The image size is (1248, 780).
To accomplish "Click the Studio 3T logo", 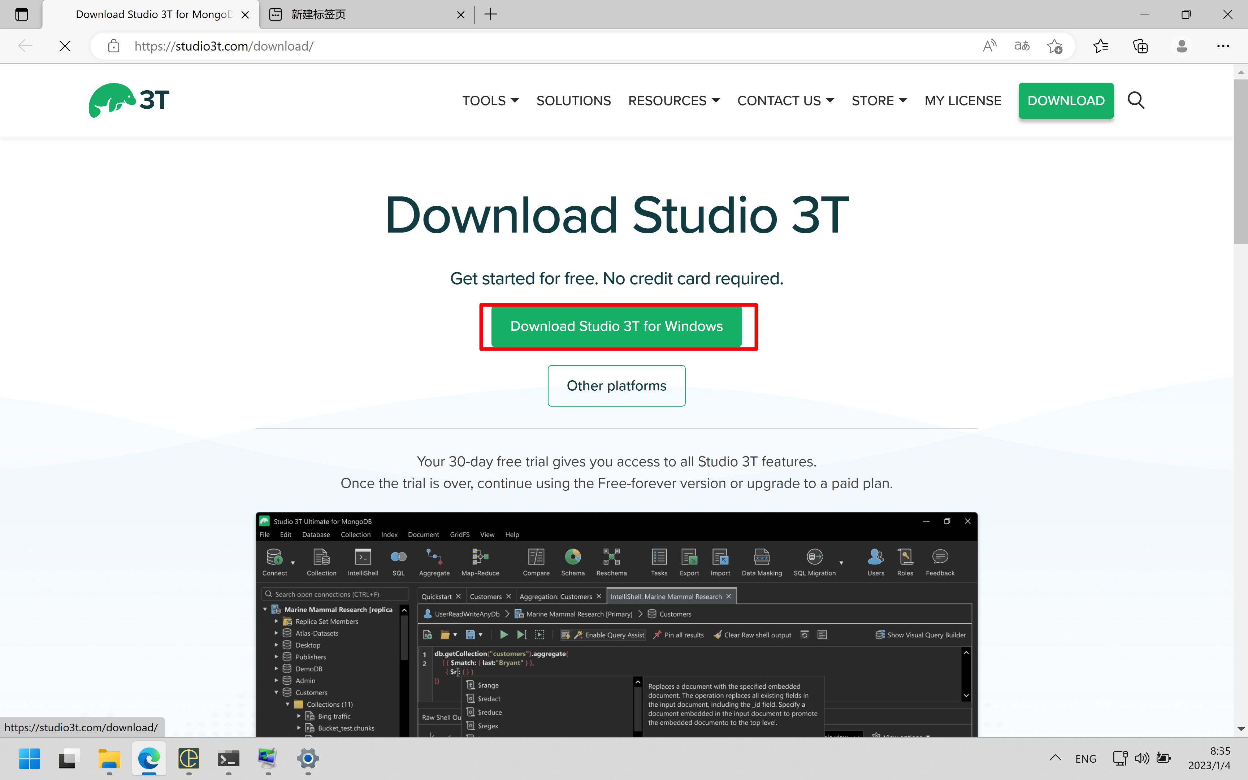I will coord(129,100).
